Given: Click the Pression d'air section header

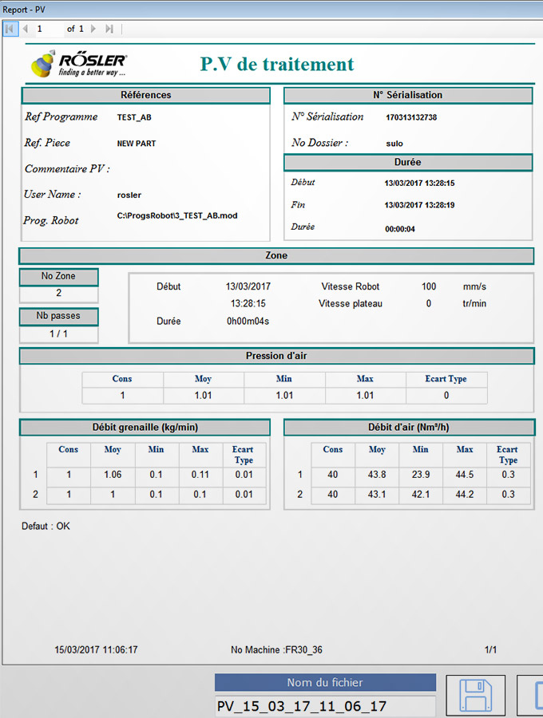Looking at the screenshot, I should coord(276,356).
